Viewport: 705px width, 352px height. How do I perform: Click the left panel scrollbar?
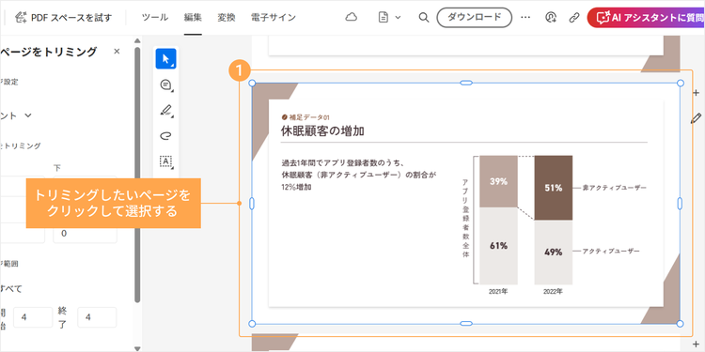coord(137,176)
